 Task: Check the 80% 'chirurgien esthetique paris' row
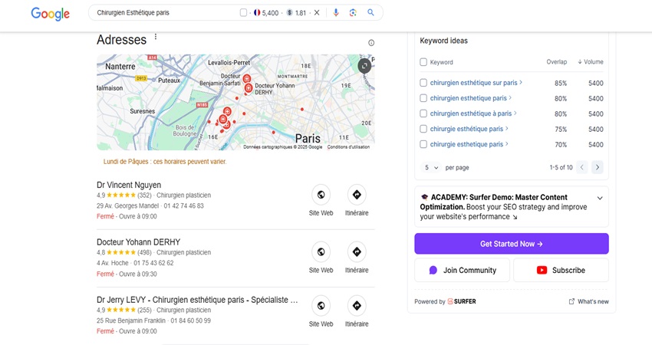click(423, 98)
